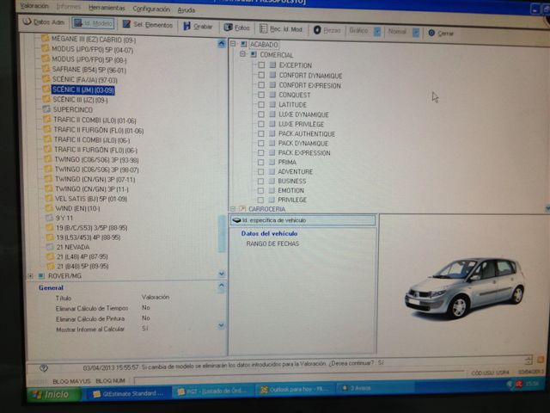Image resolution: width=550 pixels, height=413 pixels.
Task: Check the PACK AUTHENTIQUE checkbox
Action: coord(261,133)
